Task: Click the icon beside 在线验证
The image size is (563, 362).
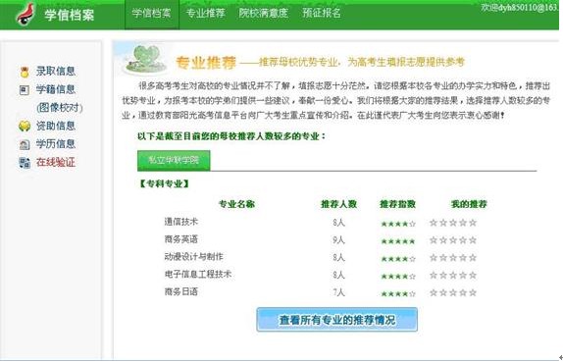Action: click(25, 163)
